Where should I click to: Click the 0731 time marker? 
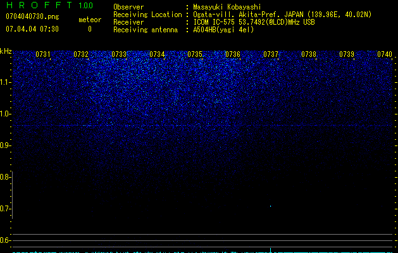[x=43, y=54]
